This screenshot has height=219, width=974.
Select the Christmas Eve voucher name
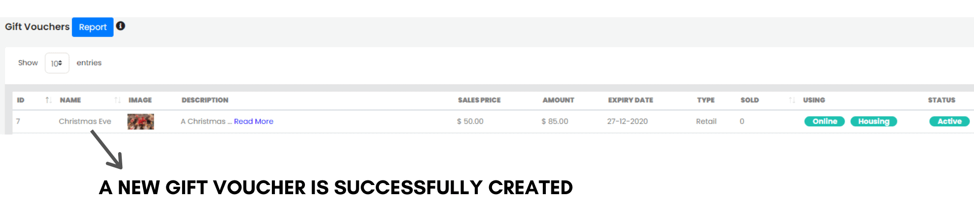85,122
